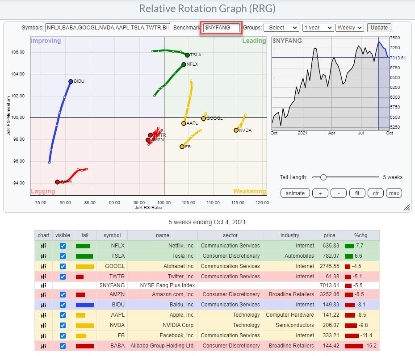The width and height of the screenshot is (415, 356).
Task: Start the animate button
Action: point(295,193)
